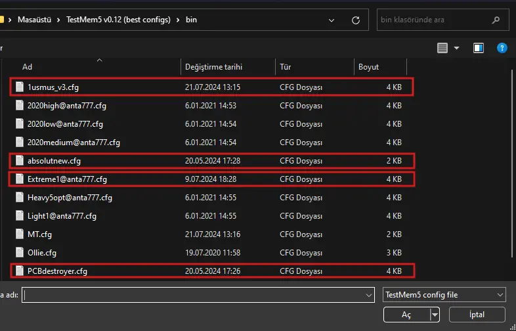
Task: Select the file Heavy5opt@anta777.cfg
Action: [70, 198]
